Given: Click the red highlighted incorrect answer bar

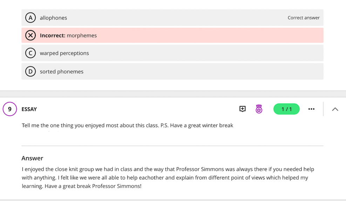Looking at the screenshot, I should 210,35.
